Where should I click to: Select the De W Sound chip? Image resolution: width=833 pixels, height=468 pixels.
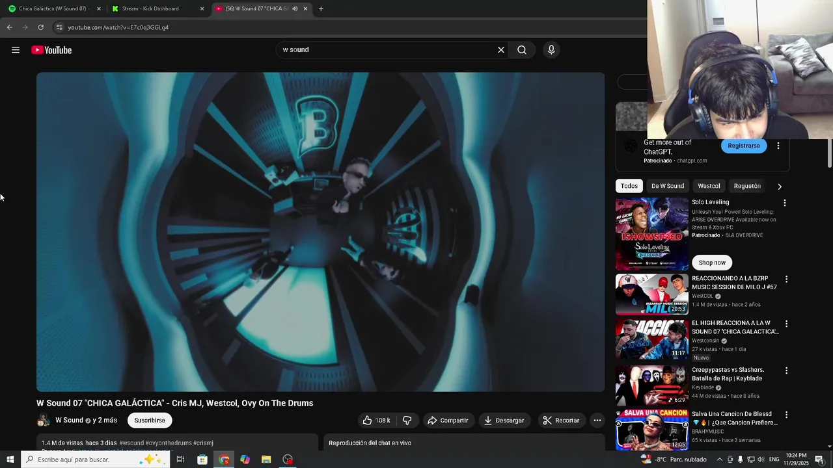668,186
